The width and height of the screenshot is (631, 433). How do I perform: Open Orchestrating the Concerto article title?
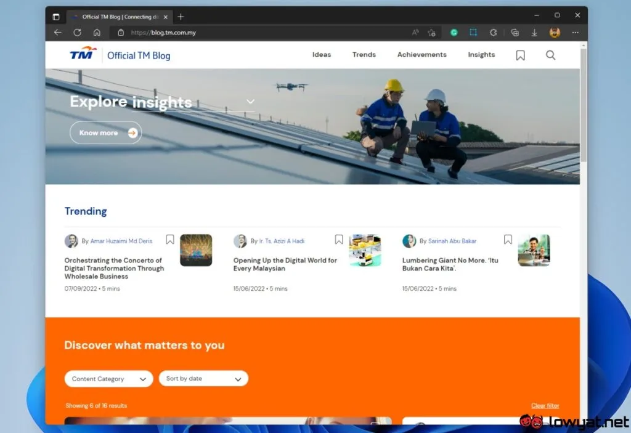(114, 269)
